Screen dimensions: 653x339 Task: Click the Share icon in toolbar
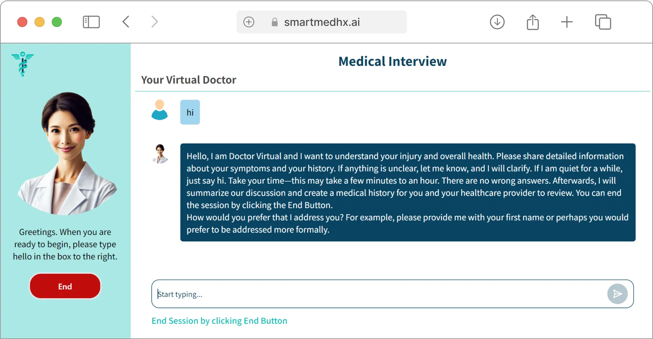[532, 22]
